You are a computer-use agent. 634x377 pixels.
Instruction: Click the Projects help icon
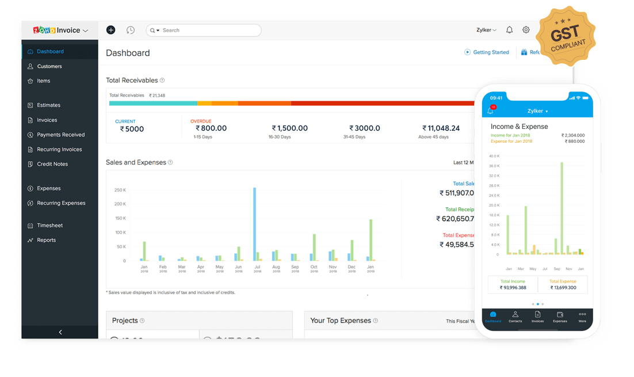[142, 321]
